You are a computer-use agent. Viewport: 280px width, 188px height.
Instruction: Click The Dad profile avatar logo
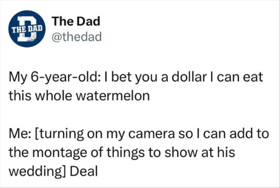(26, 29)
